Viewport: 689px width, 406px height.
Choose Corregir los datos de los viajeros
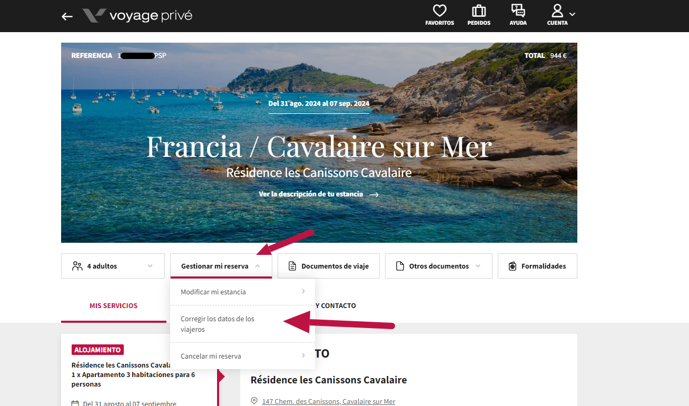click(x=218, y=324)
